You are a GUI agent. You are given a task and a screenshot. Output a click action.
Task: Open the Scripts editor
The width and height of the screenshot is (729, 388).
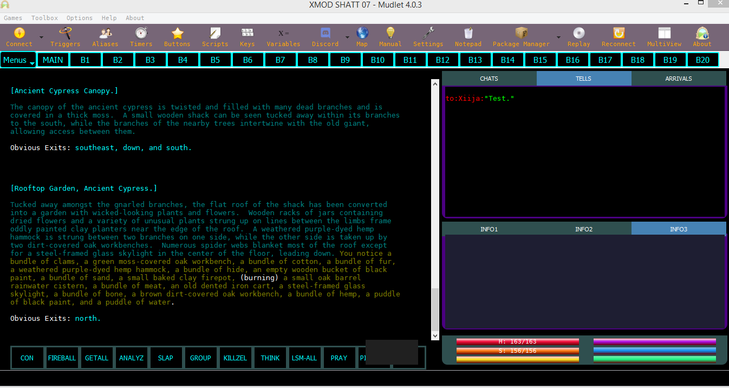(x=215, y=37)
